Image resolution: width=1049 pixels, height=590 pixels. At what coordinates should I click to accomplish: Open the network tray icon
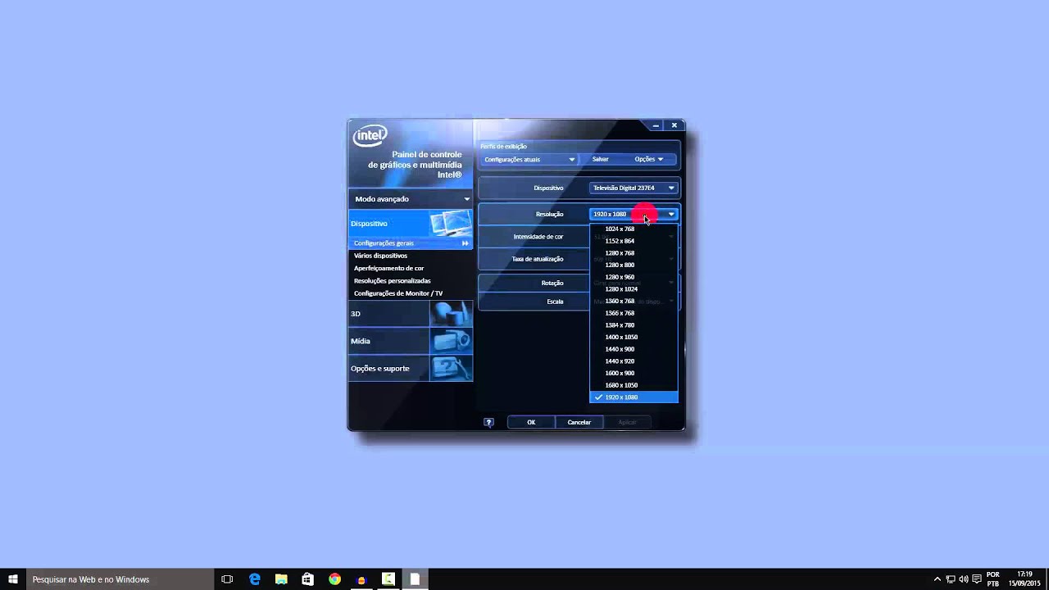click(951, 579)
